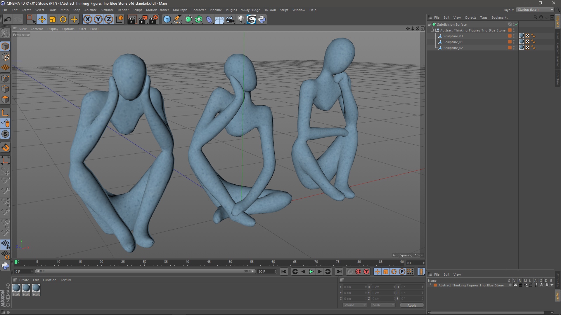Open Edit Render Settings
Image resolution: width=561 pixels, height=315 pixels.
click(x=154, y=20)
